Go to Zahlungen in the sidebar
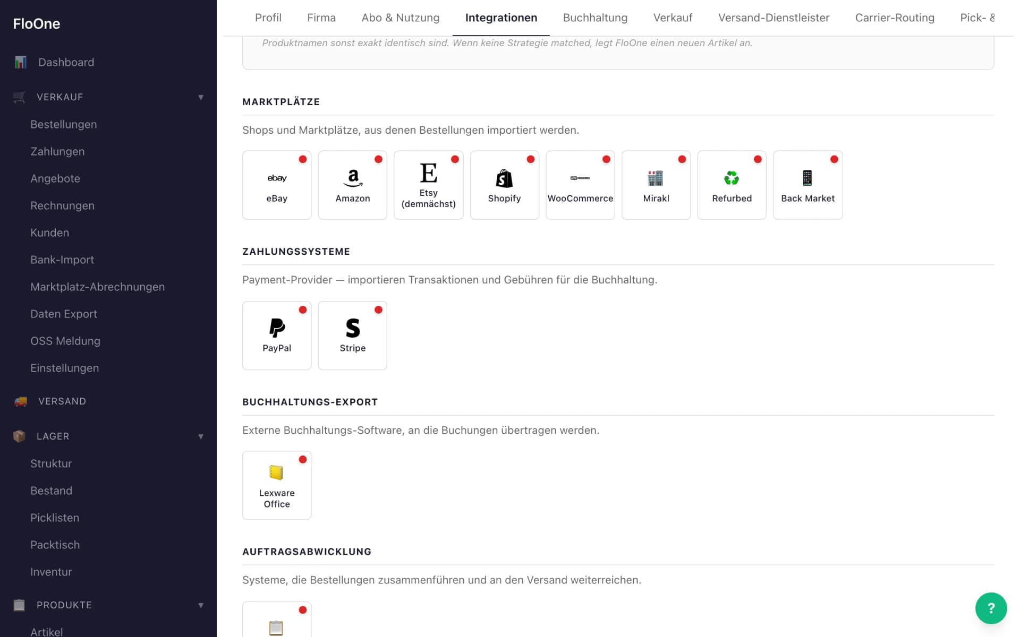1020x637 pixels. click(x=57, y=151)
